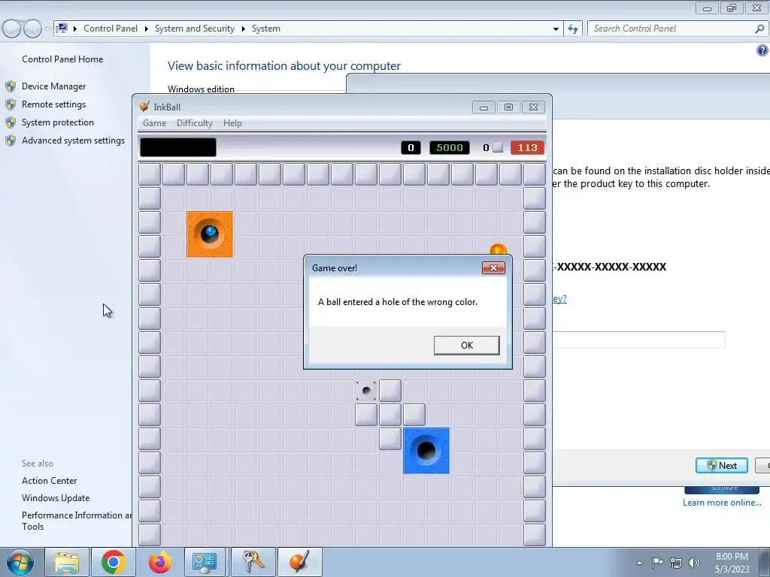Viewport: 770px width, 577px height.
Task: Click the black upcoming-balls box
Action: coord(177,147)
